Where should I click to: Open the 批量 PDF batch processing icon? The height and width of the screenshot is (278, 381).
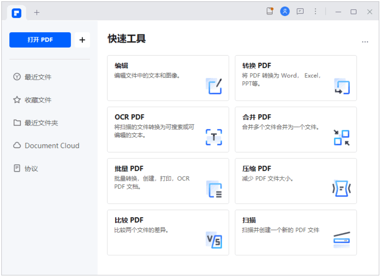tap(214, 189)
